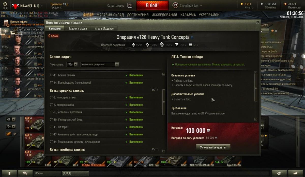Viewport: 305px width, 177px height.
Task: Select the heavy tank branch progress icon
Action: [x=162, y=45]
